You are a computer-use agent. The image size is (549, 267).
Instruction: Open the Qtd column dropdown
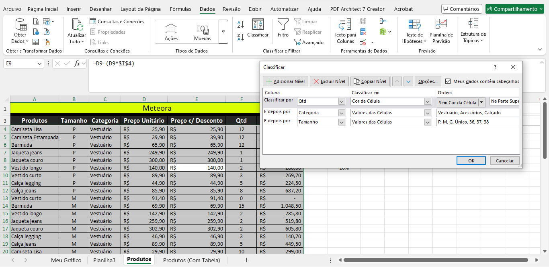click(342, 101)
